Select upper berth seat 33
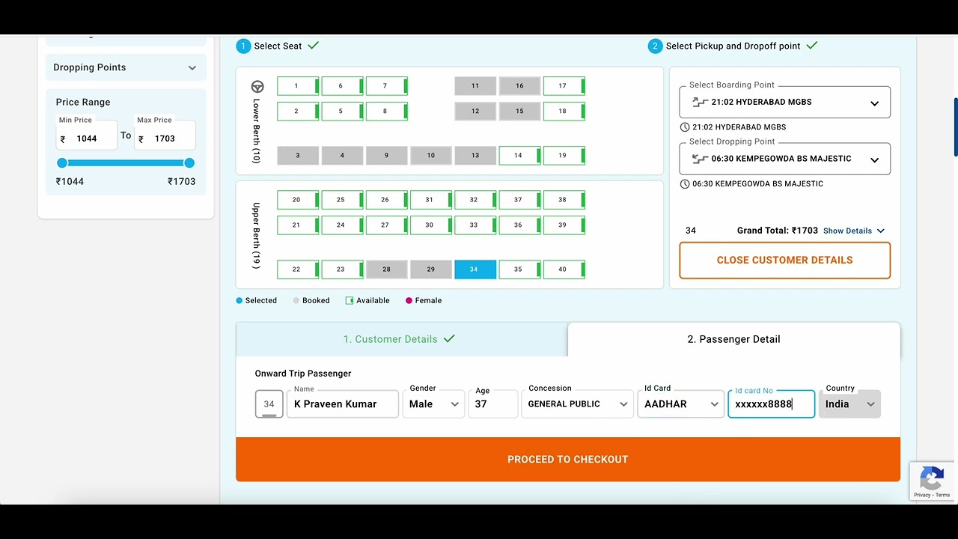The height and width of the screenshot is (539, 958). coord(475,225)
